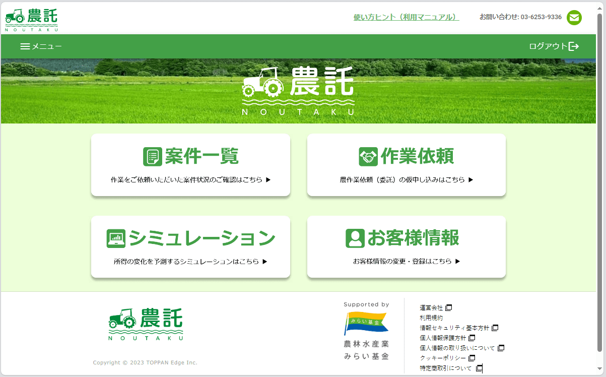Click the ログアウト text
The width and height of the screenshot is (606, 377).
tap(548, 46)
